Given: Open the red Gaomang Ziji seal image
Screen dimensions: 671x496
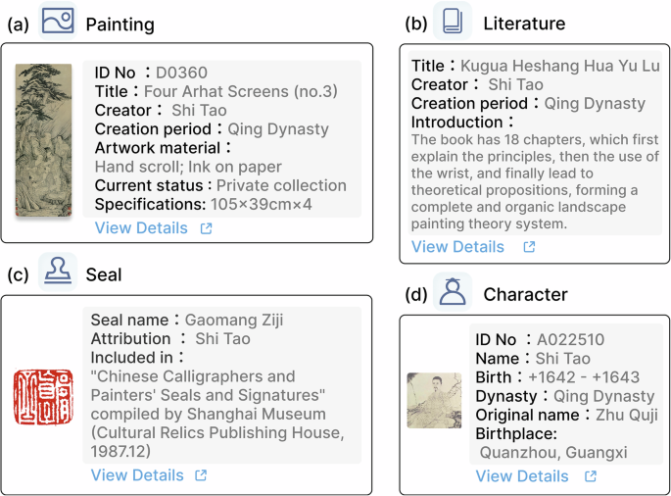Looking at the screenshot, I should [43, 398].
